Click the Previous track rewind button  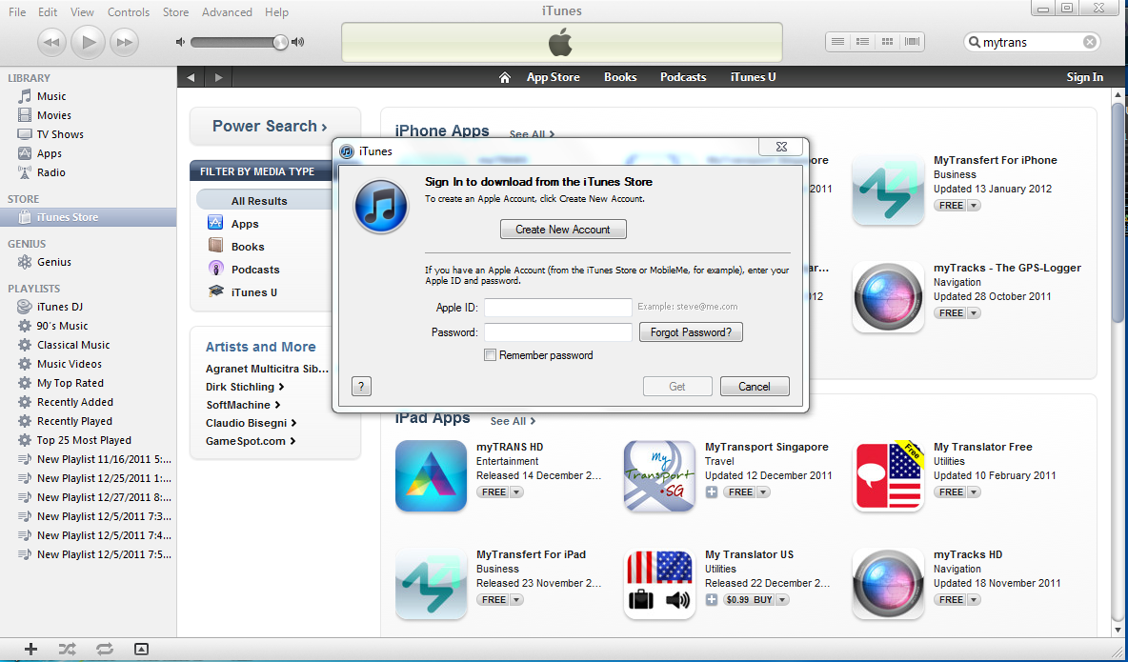pyautogui.click(x=51, y=43)
